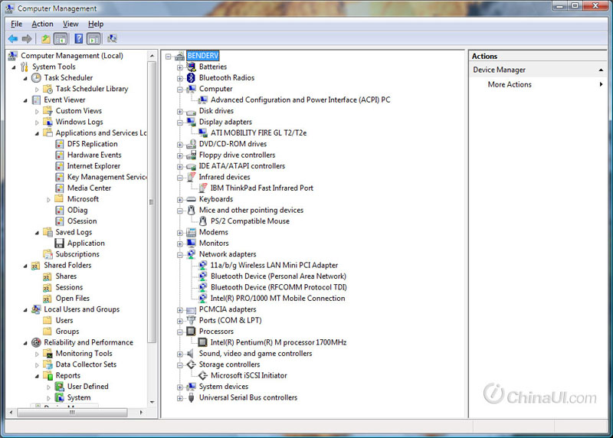This screenshot has width=613, height=438.
Task: Open the File menu
Action: (16, 24)
